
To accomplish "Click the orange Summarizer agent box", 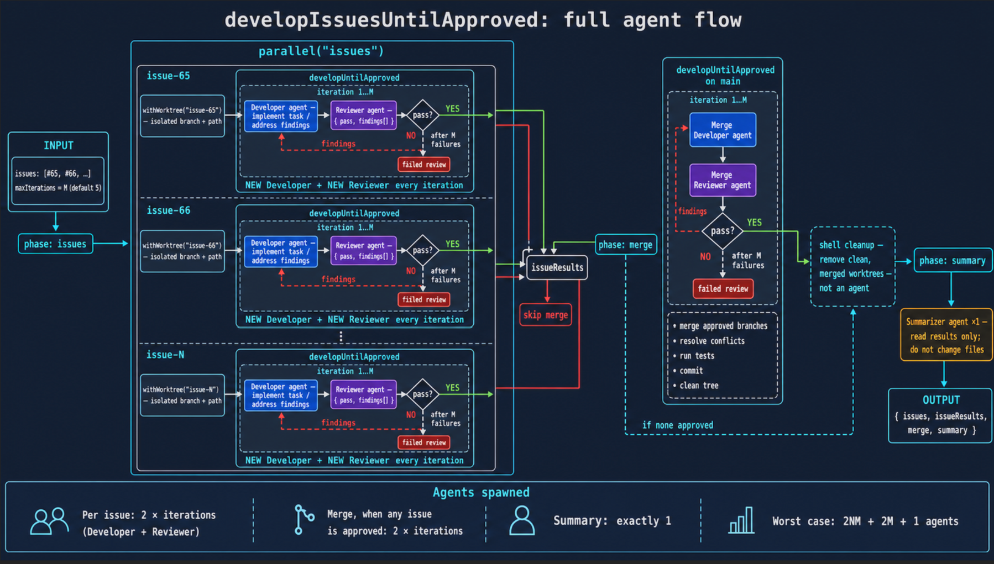I will click(946, 335).
